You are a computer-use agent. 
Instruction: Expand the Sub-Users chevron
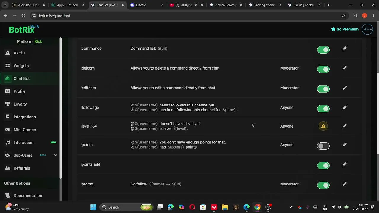coord(55,155)
